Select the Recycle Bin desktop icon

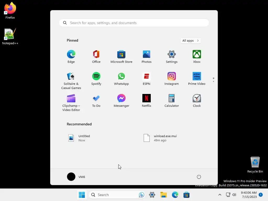point(255,165)
